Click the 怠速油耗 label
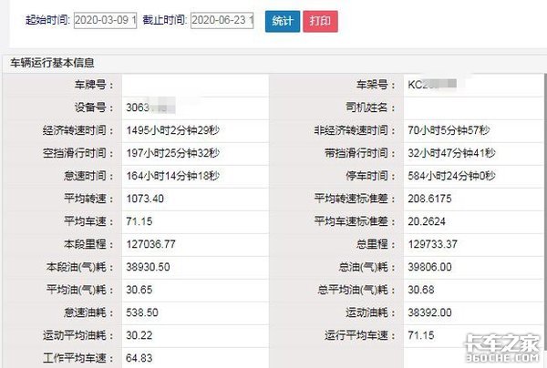Viewport: 547px width, 368px height. pos(88,312)
